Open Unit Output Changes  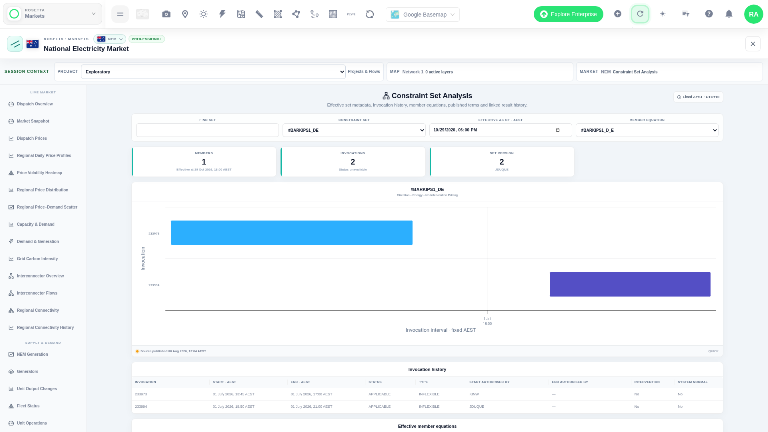click(x=37, y=389)
